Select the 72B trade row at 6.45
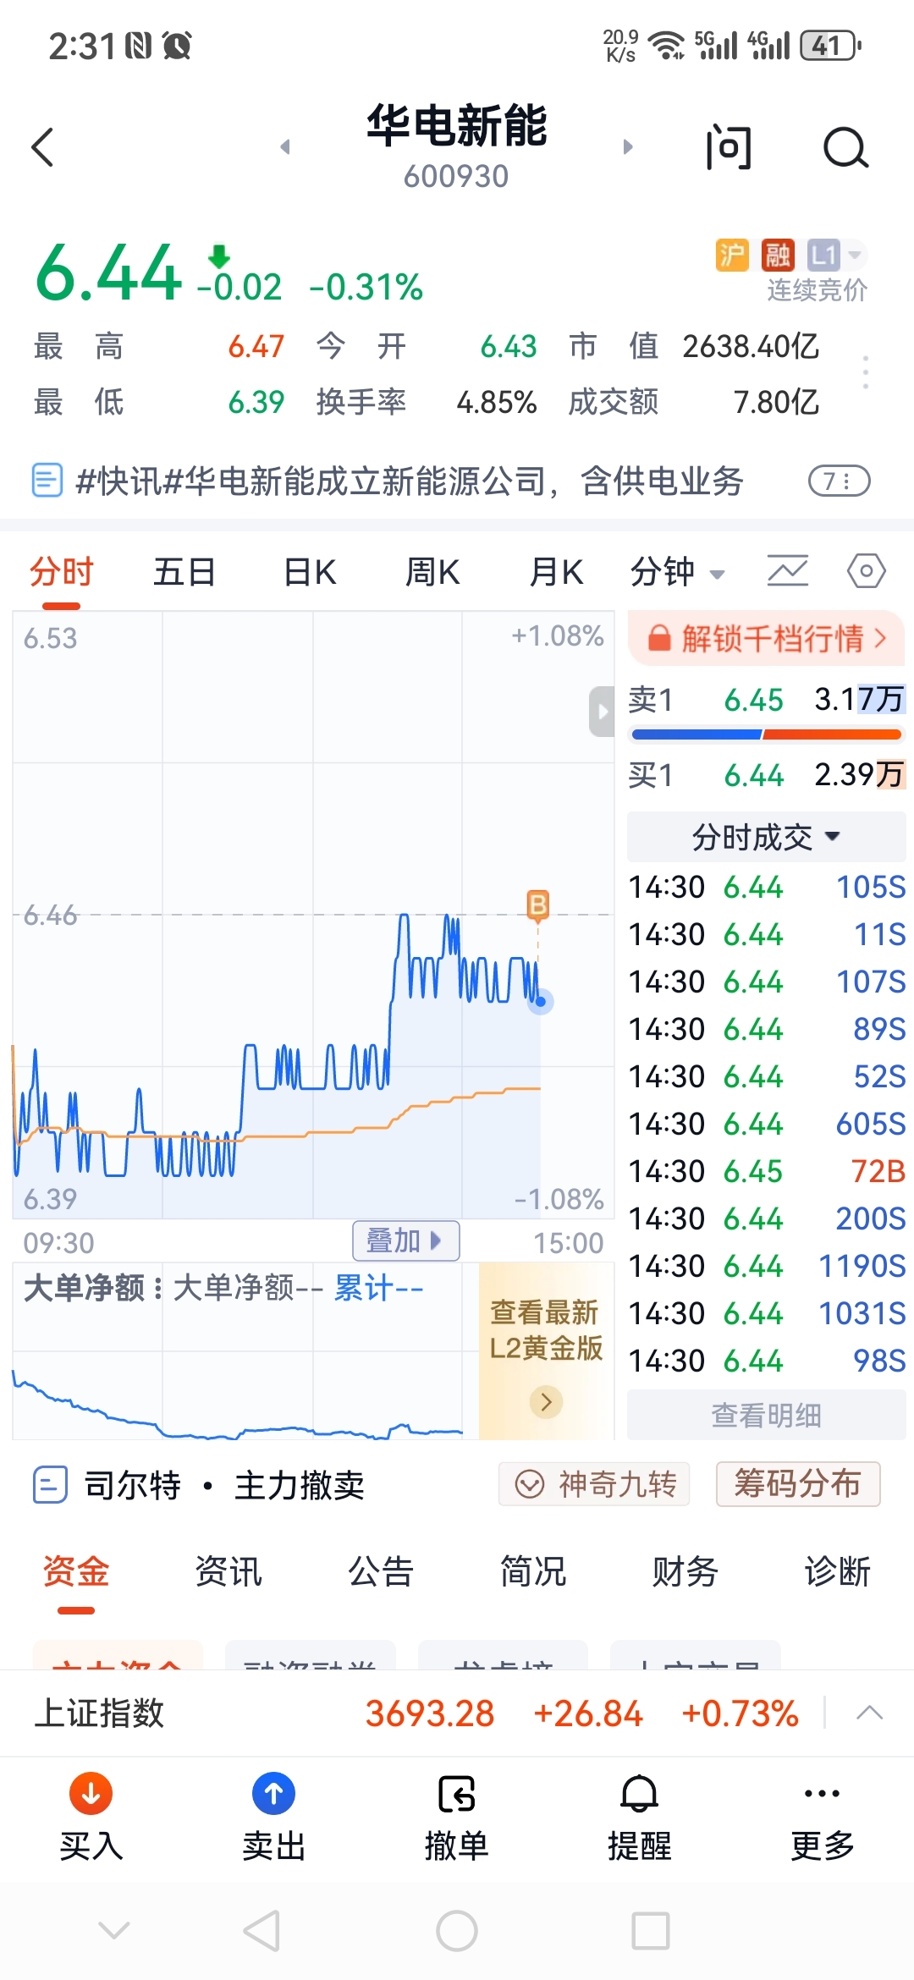The image size is (914, 1980). tap(766, 1171)
